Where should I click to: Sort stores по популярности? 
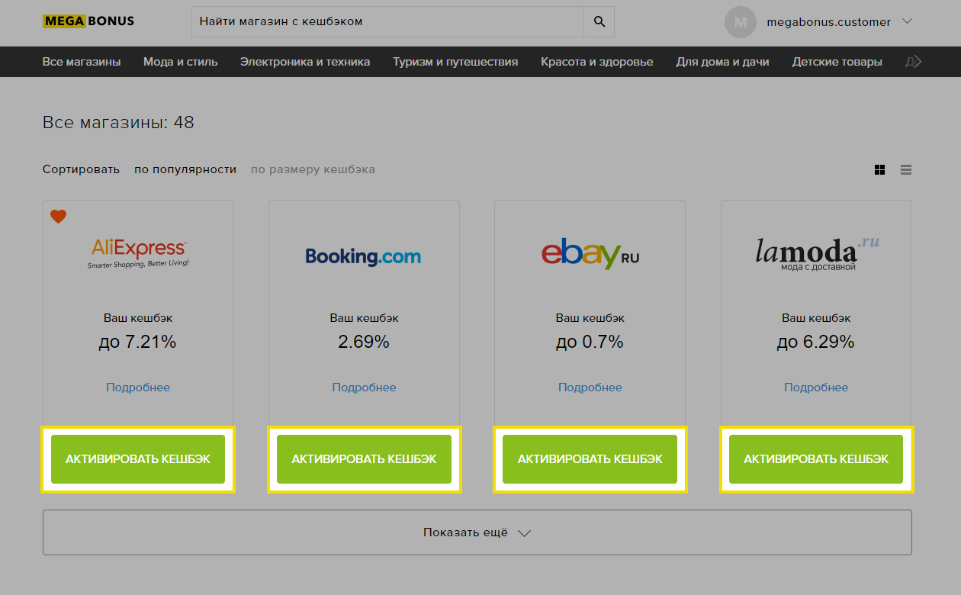pyautogui.click(x=185, y=169)
